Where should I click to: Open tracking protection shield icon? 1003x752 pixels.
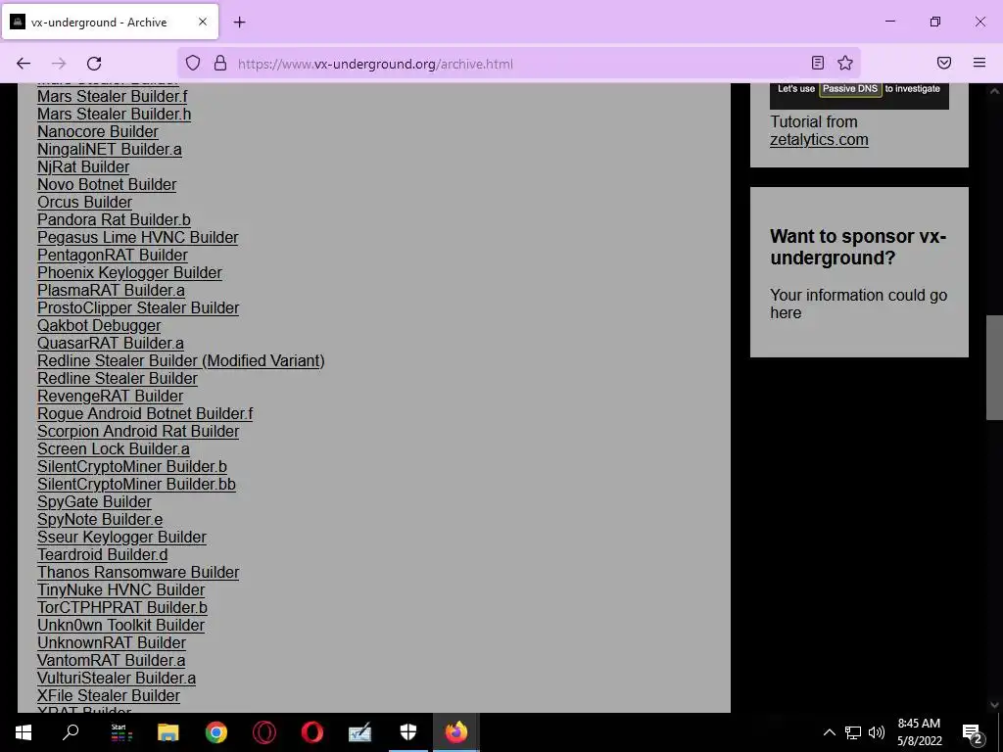(193, 64)
